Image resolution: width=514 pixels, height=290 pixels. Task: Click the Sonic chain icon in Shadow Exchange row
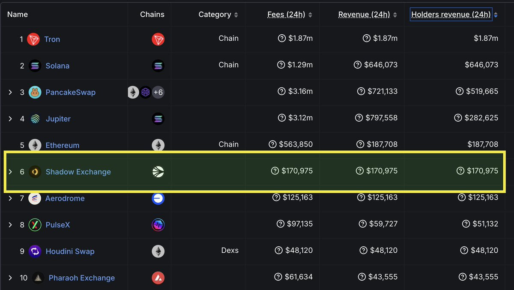coord(158,172)
